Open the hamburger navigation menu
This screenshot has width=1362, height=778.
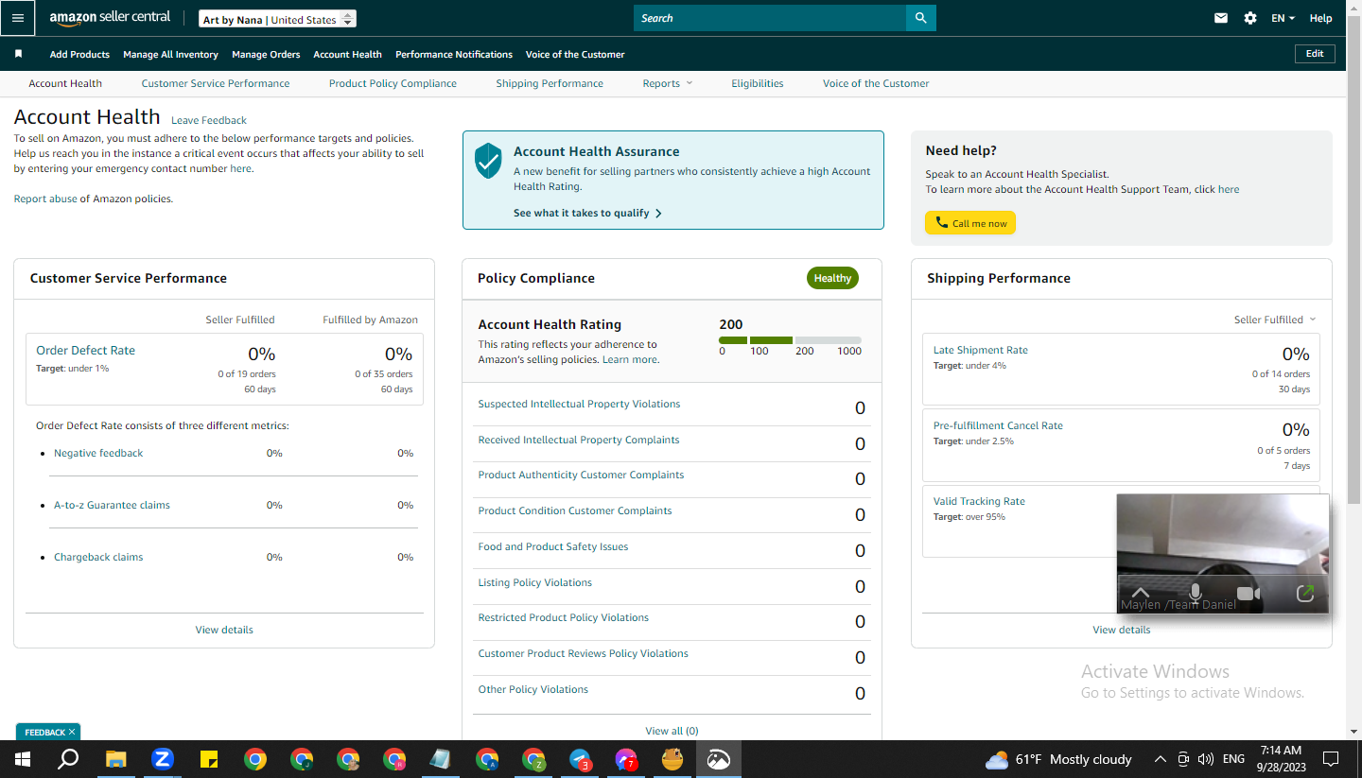click(x=18, y=18)
